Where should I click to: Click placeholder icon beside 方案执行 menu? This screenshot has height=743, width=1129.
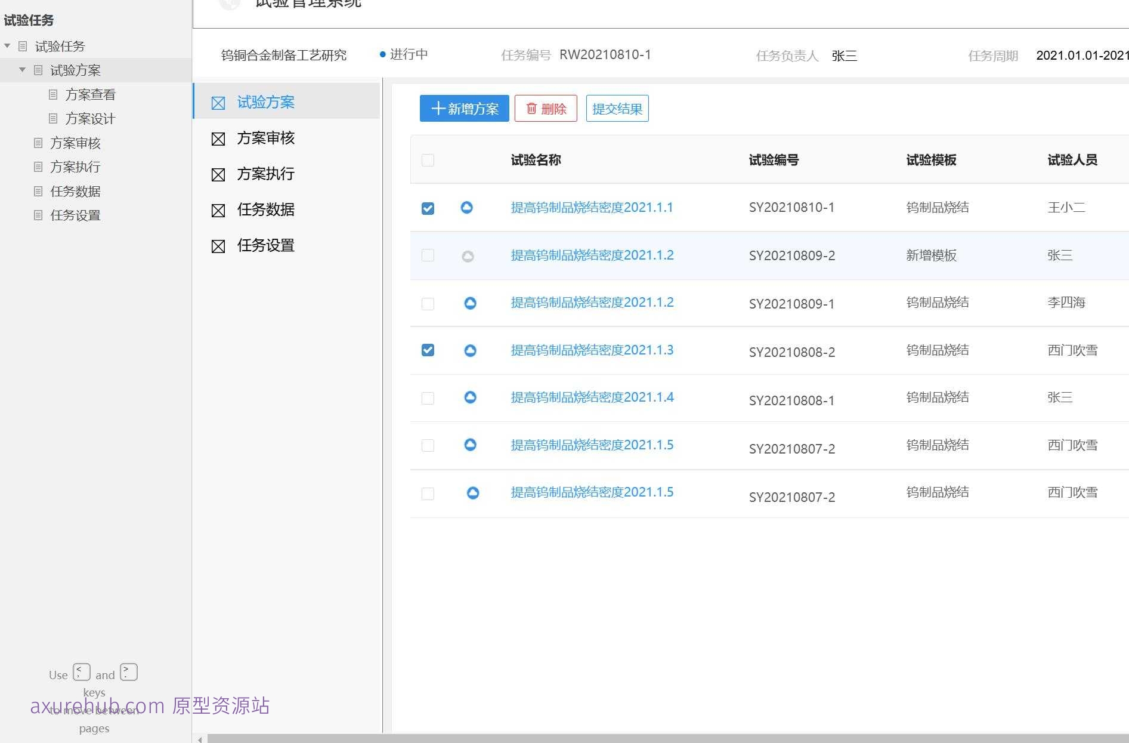tap(218, 175)
